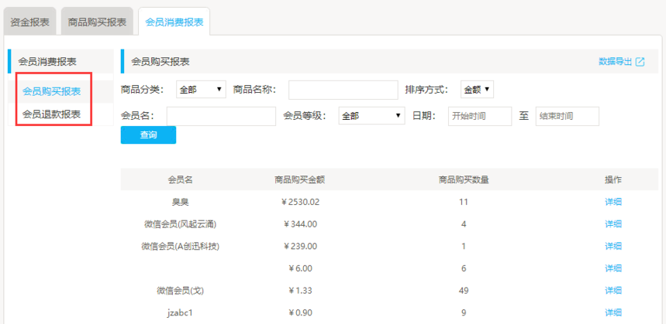
Task: Click the 商品名称 input field
Action: pos(343,90)
